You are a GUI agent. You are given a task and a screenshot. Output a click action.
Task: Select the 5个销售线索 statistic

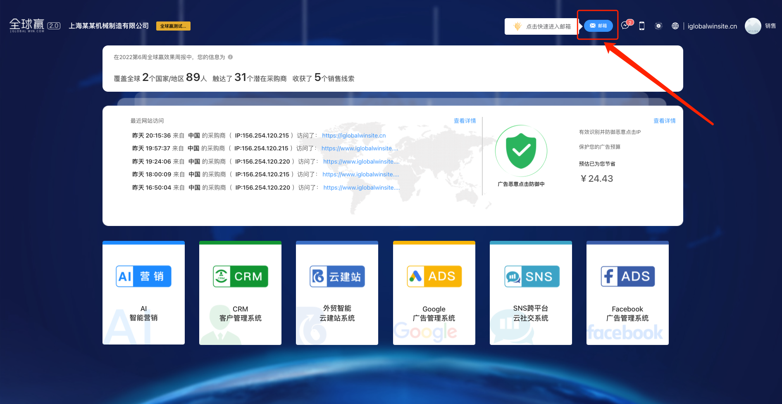334,77
